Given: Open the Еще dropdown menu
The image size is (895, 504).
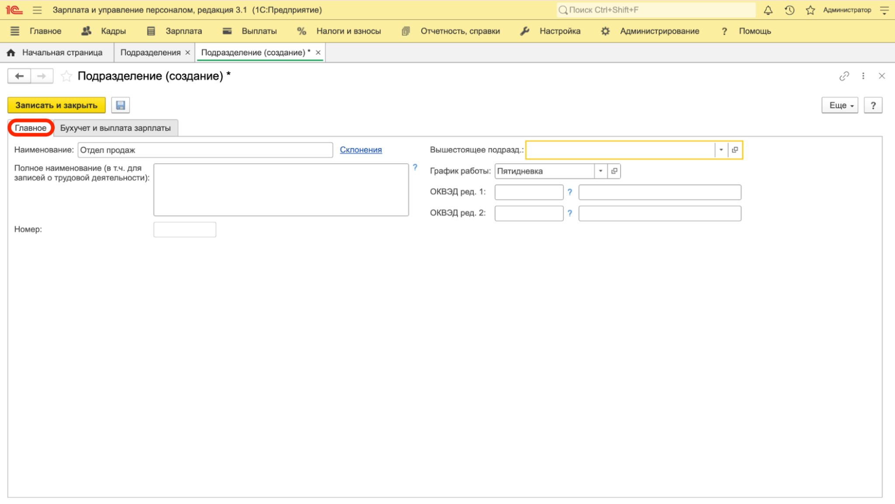Looking at the screenshot, I should click(840, 105).
